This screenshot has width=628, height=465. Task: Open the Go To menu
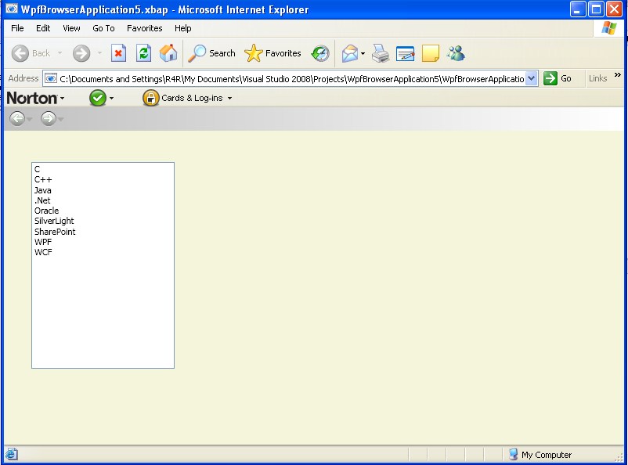pos(103,27)
